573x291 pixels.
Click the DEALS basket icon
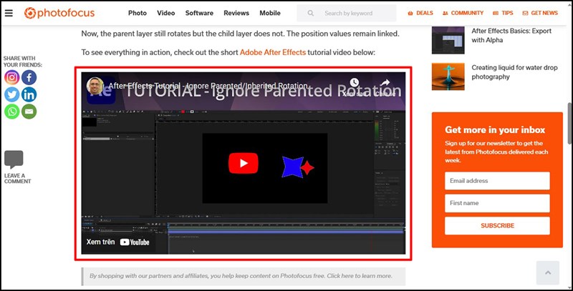410,13
